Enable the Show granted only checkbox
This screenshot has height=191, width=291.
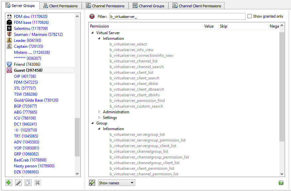pos(250,16)
